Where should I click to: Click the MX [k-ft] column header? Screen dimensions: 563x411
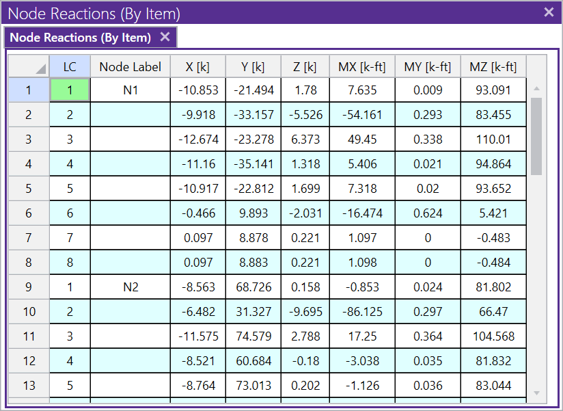click(x=362, y=66)
